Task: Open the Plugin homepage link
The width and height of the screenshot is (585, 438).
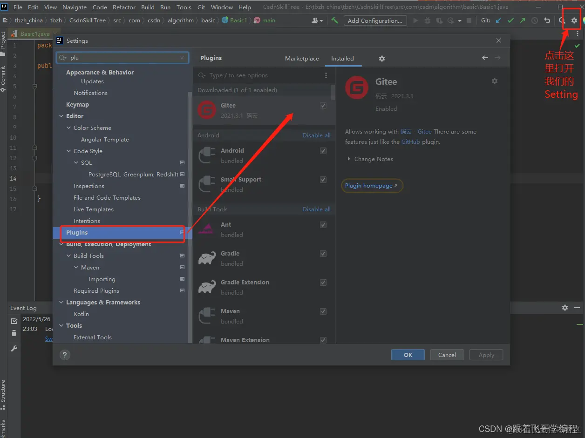Action: 371,186
